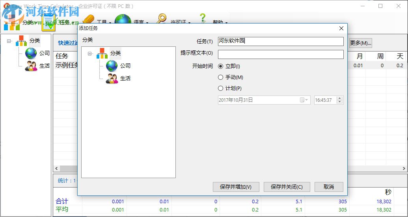Click the help question-mark icon
The image size is (408, 217).
(x=203, y=19)
